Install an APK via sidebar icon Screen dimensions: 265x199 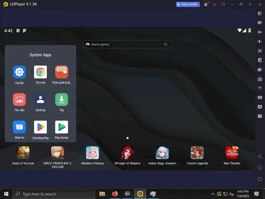coord(260,79)
